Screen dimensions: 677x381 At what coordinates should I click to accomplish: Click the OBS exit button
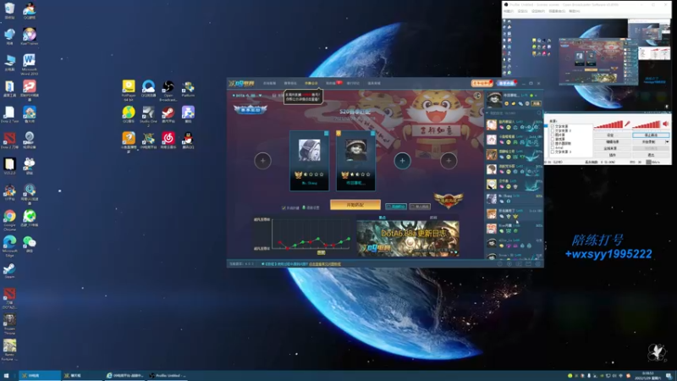[651, 155]
